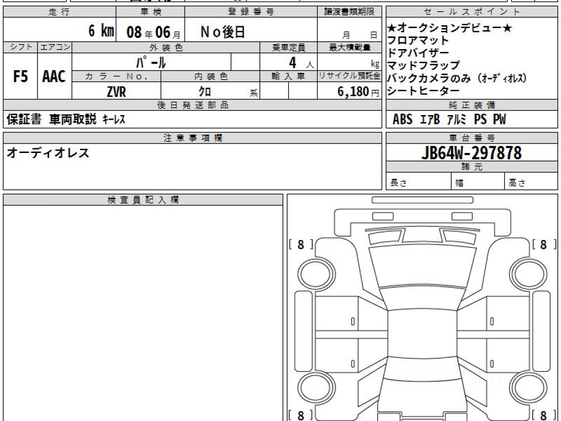The width and height of the screenshot is (561, 421).
Task: Select the registration value "No後日"
Action: tap(223, 32)
